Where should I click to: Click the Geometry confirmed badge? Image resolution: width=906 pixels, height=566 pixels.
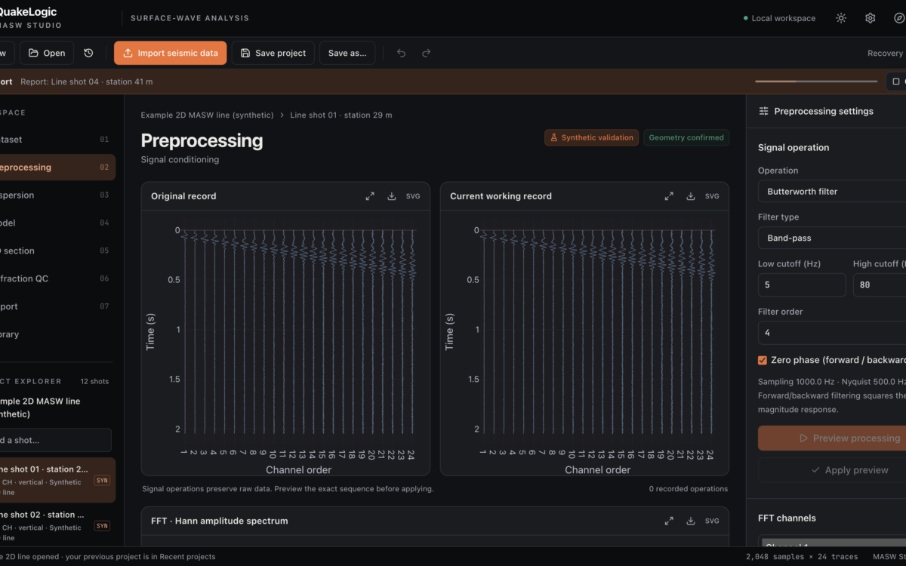[686, 138]
